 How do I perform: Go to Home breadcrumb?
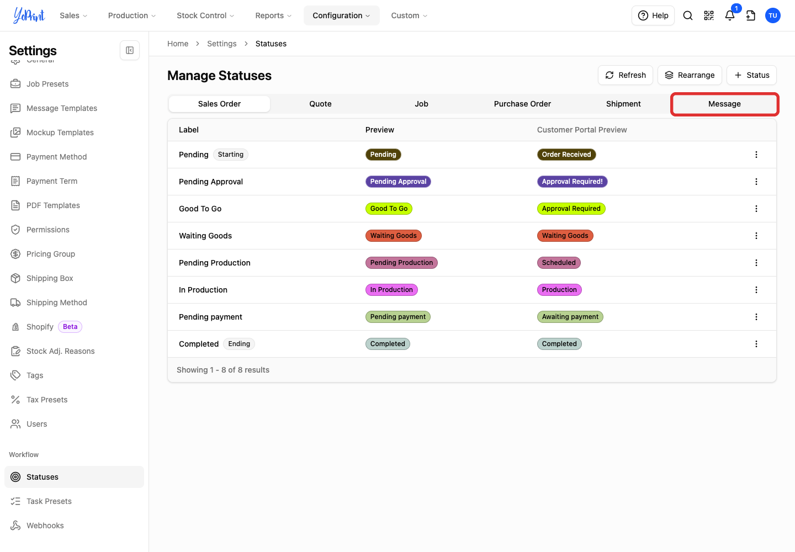[178, 44]
